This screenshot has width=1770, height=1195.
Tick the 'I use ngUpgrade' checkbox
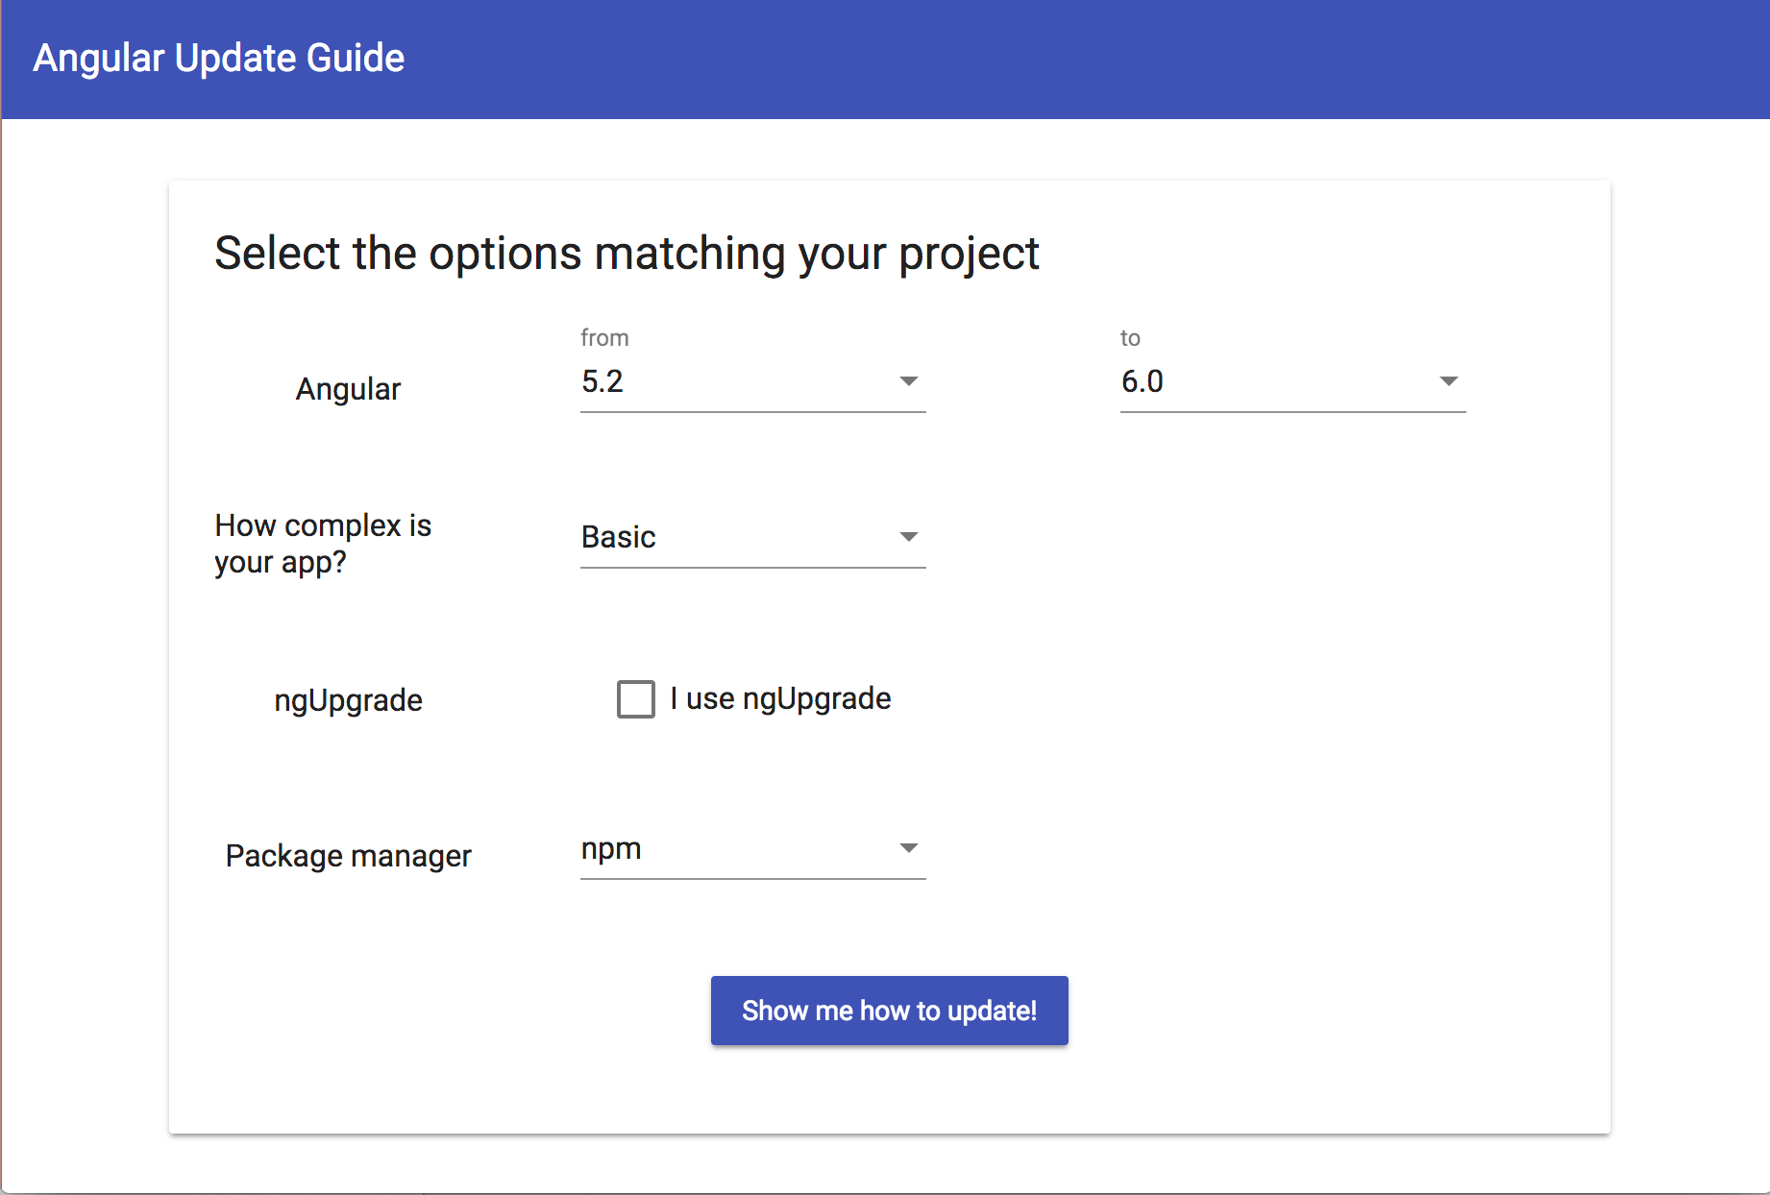(x=635, y=699)
